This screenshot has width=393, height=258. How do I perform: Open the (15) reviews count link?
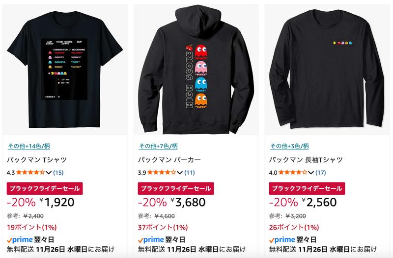58,173
